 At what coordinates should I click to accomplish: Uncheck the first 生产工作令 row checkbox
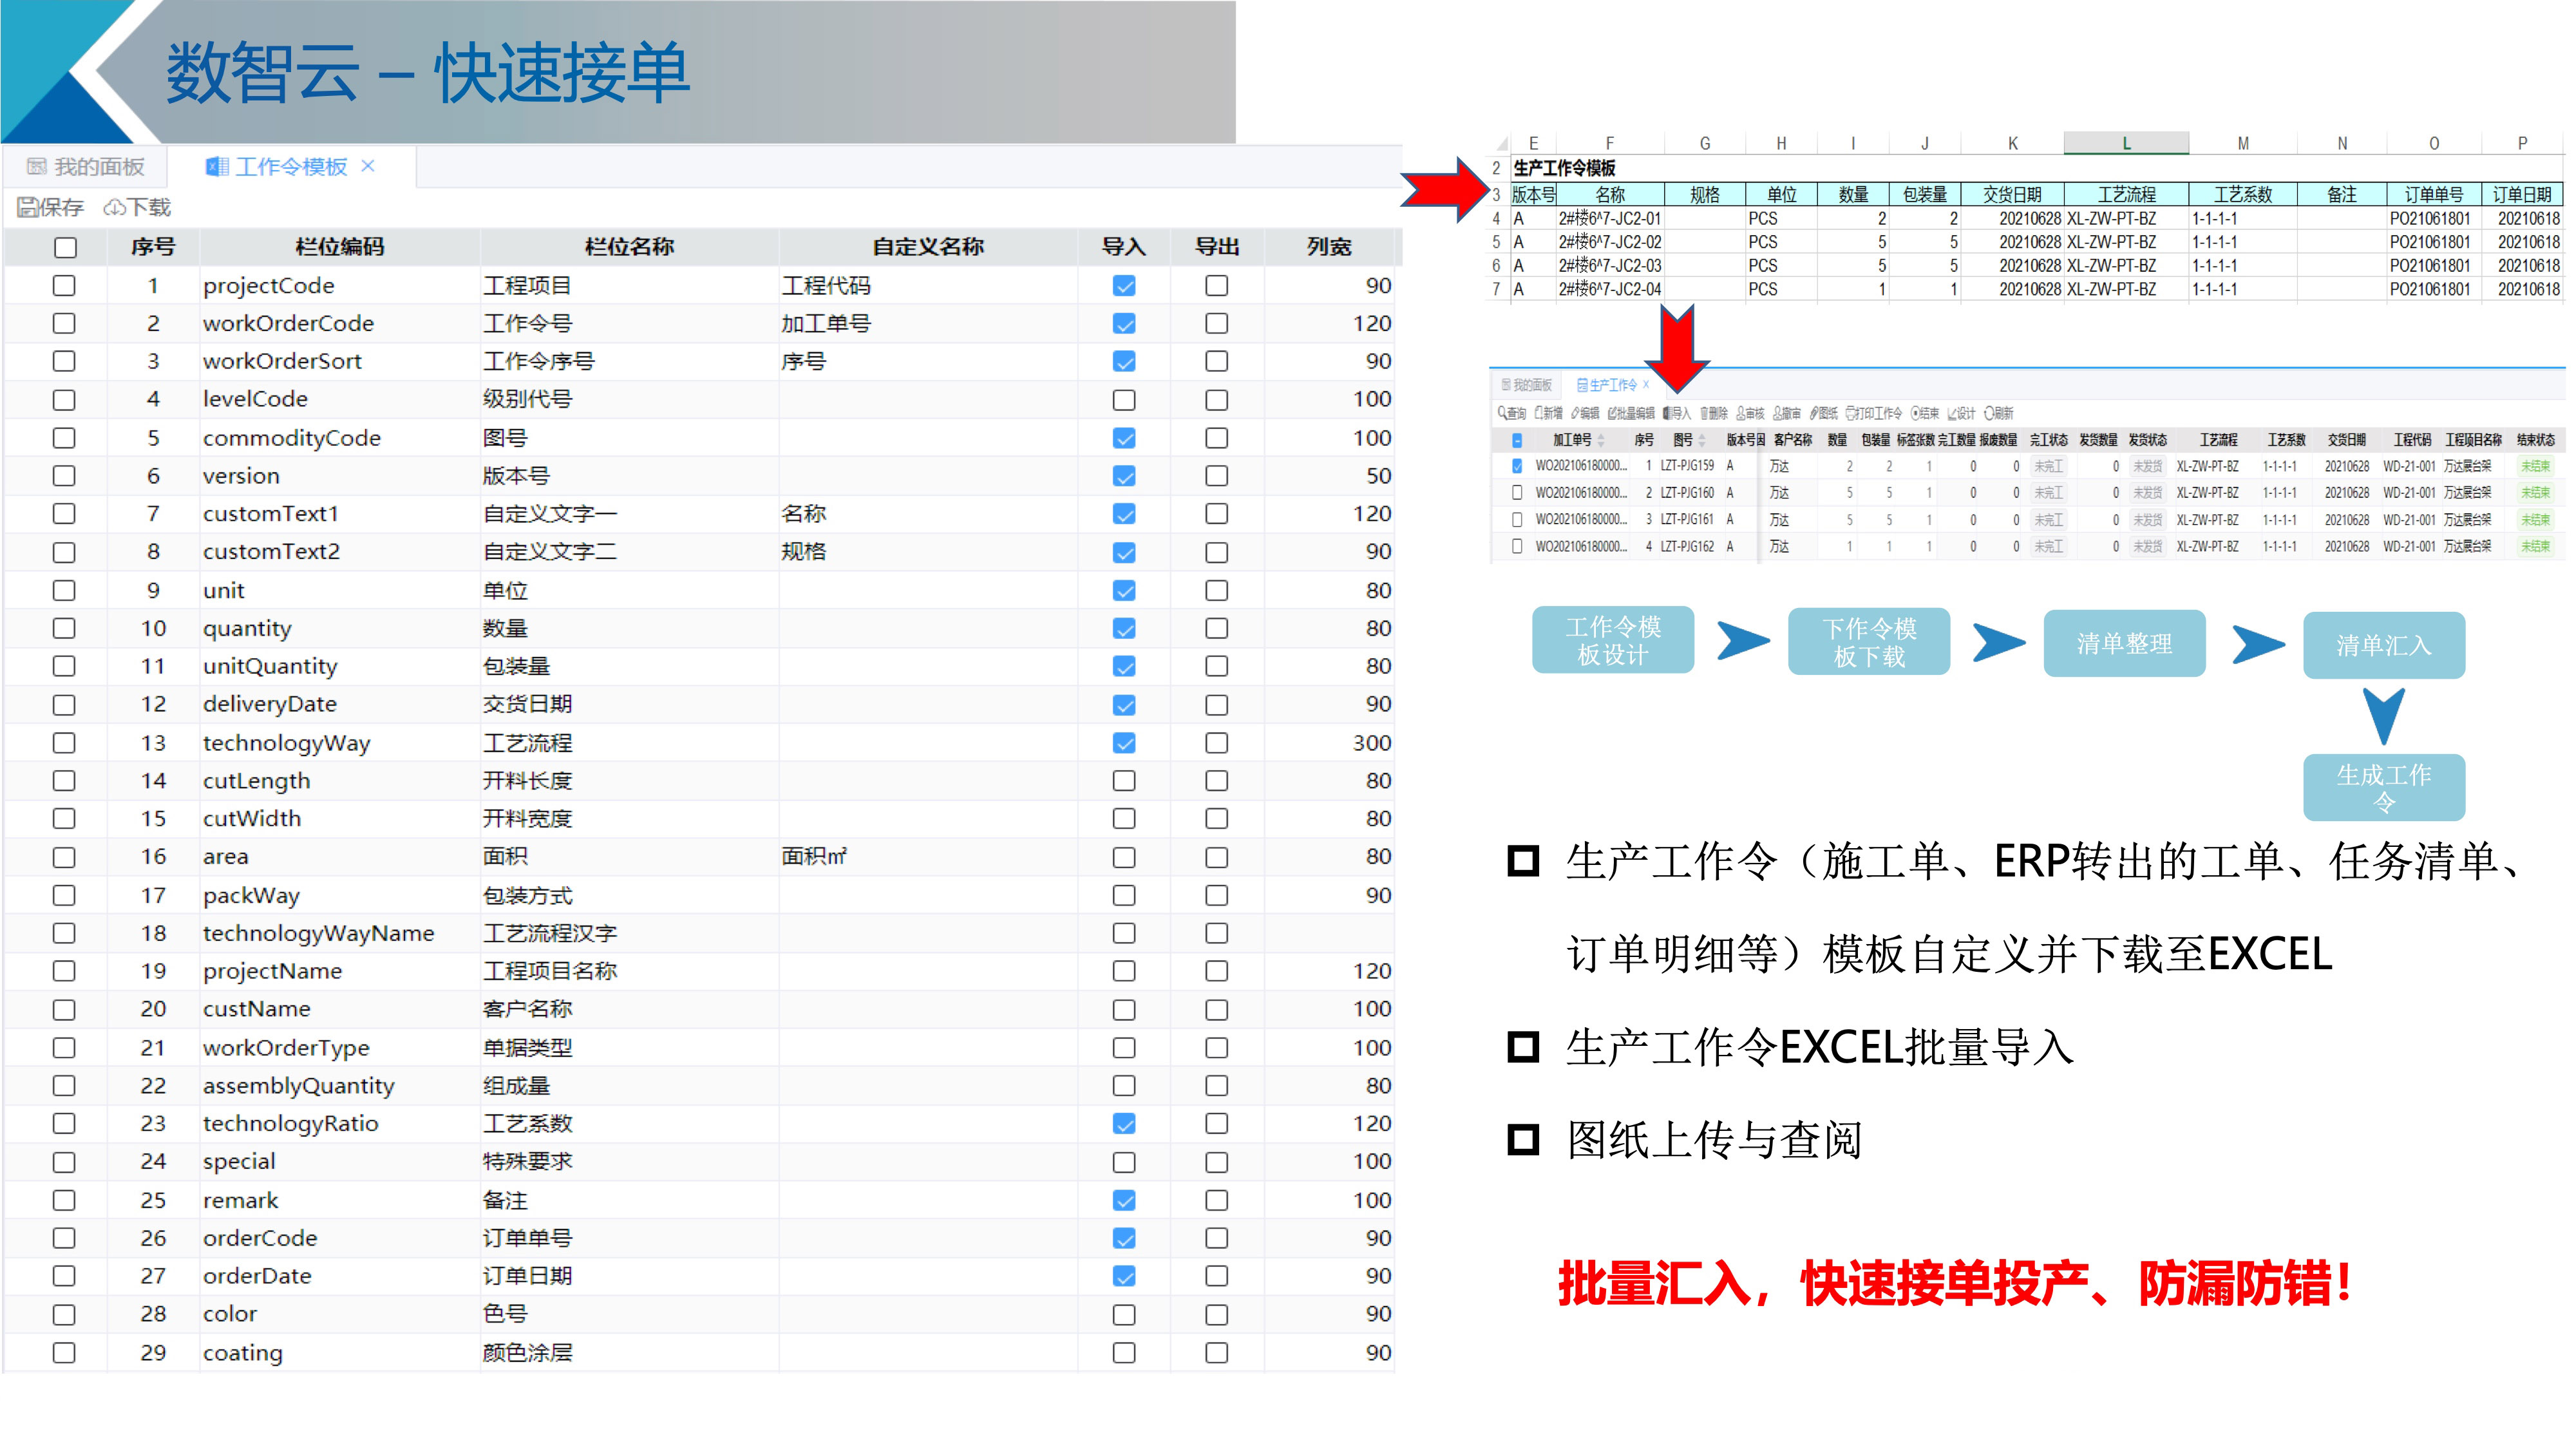[1517, 466]
